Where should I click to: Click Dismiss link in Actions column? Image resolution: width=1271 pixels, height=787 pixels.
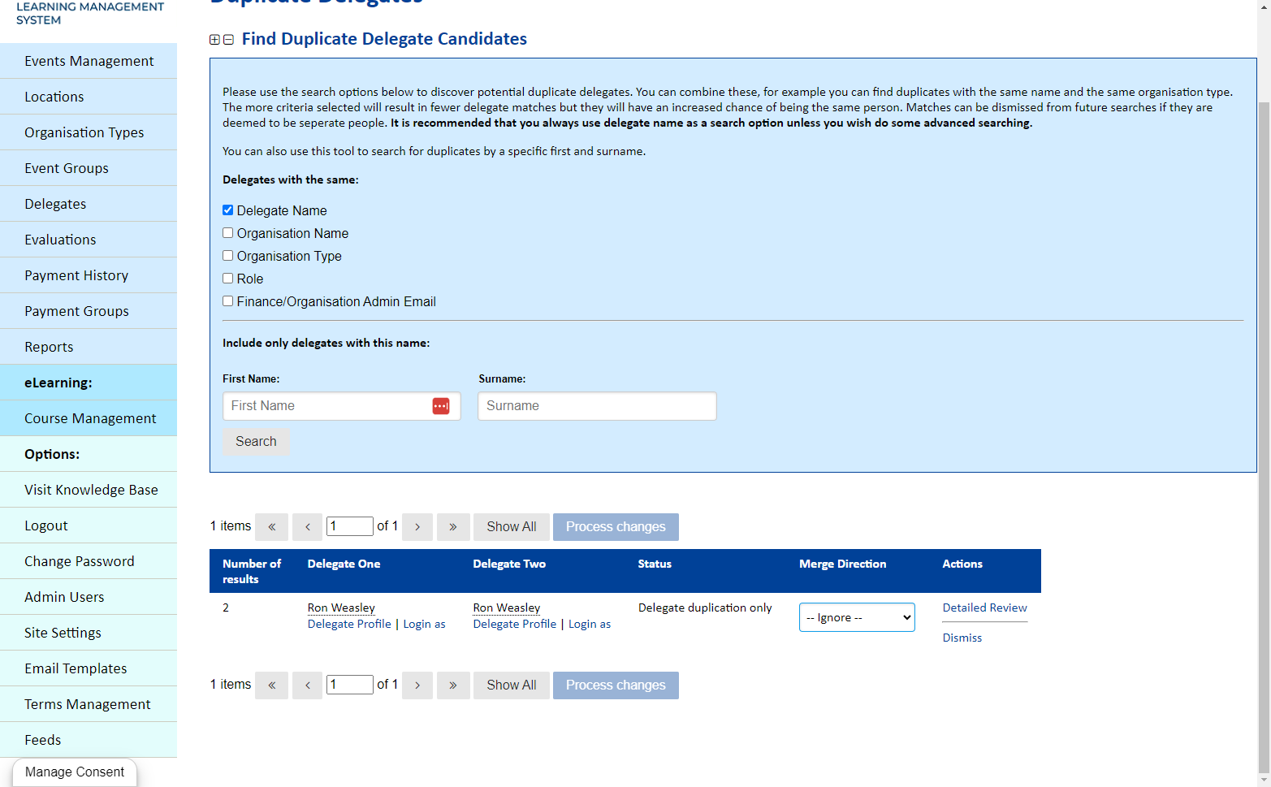962,638
